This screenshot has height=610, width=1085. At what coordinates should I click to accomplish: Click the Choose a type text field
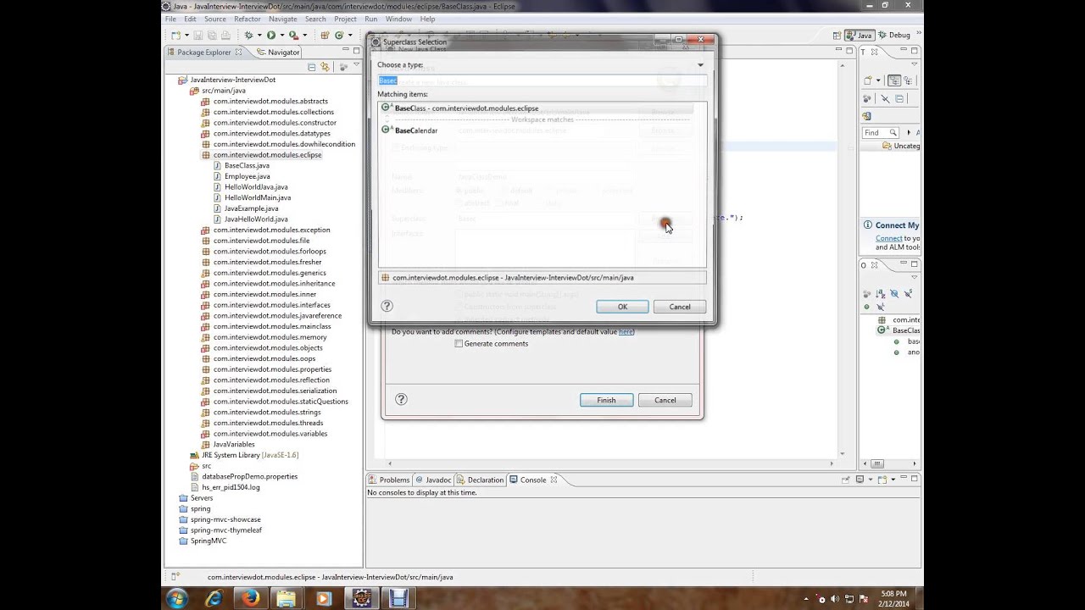click(542, 80)
